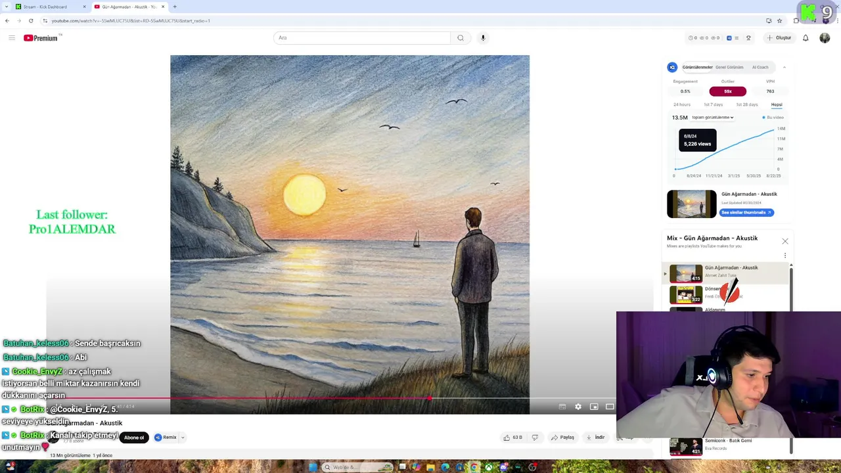Open Xbox app from the taskbar
The image size is (841, 473).
pos(489,467)
